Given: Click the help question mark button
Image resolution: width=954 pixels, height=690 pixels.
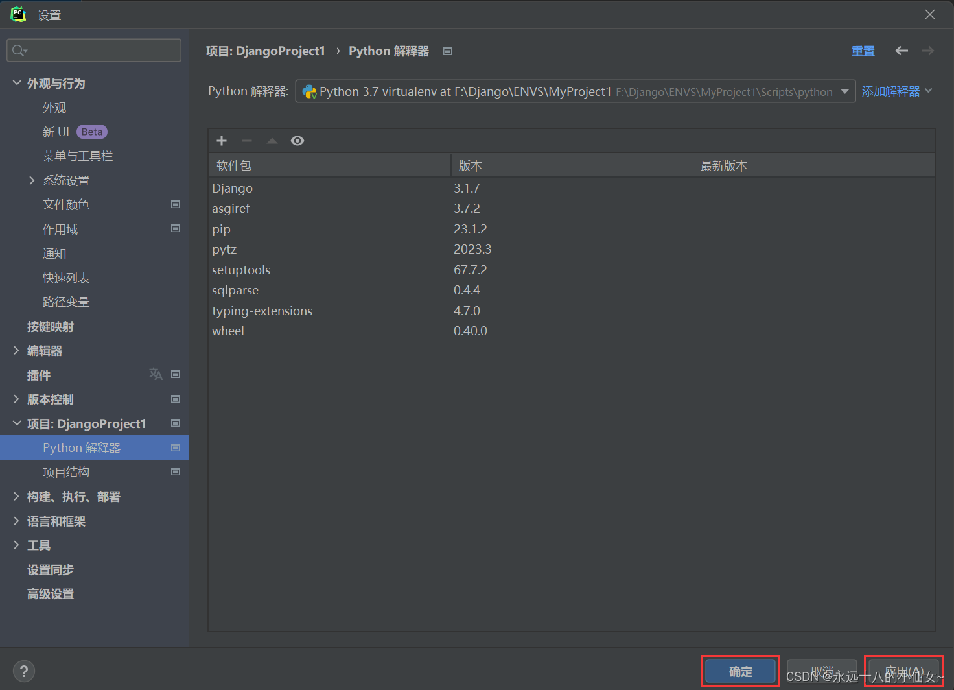Looking at the screenshot, I should point(24,671).
